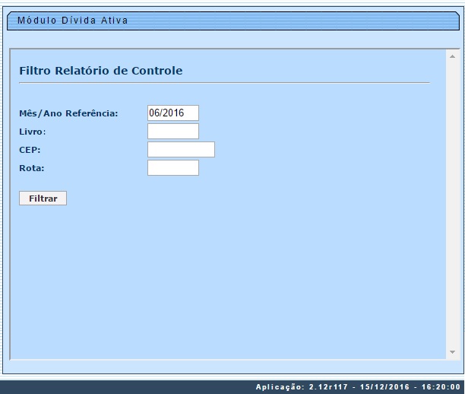
Task: Click the 06/2016 value in reference field
Action: (x=166, y=113)
